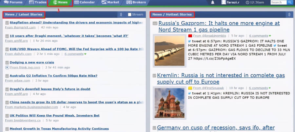This screenshot has height=132, width=295.
Task: Click story icon beside China needs to grow
Action: [x=7, y=103]
